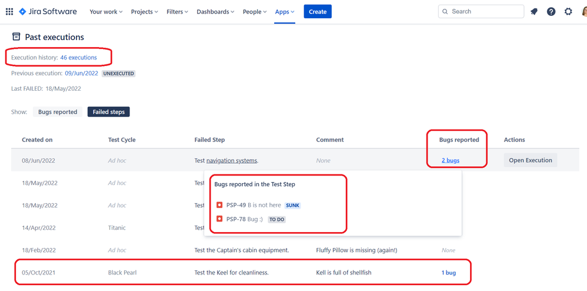Image resolution: width=587 pixels, height=291 pixels.
Task: Toggle the Bugs reported filter
Action: tap(58, 112)
